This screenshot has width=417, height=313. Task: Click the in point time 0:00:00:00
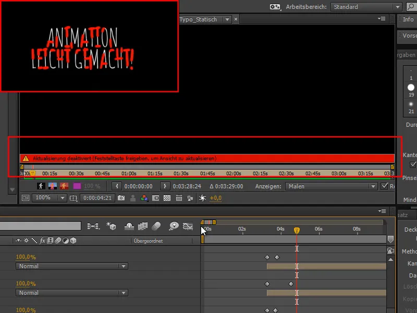pos(138,186)
